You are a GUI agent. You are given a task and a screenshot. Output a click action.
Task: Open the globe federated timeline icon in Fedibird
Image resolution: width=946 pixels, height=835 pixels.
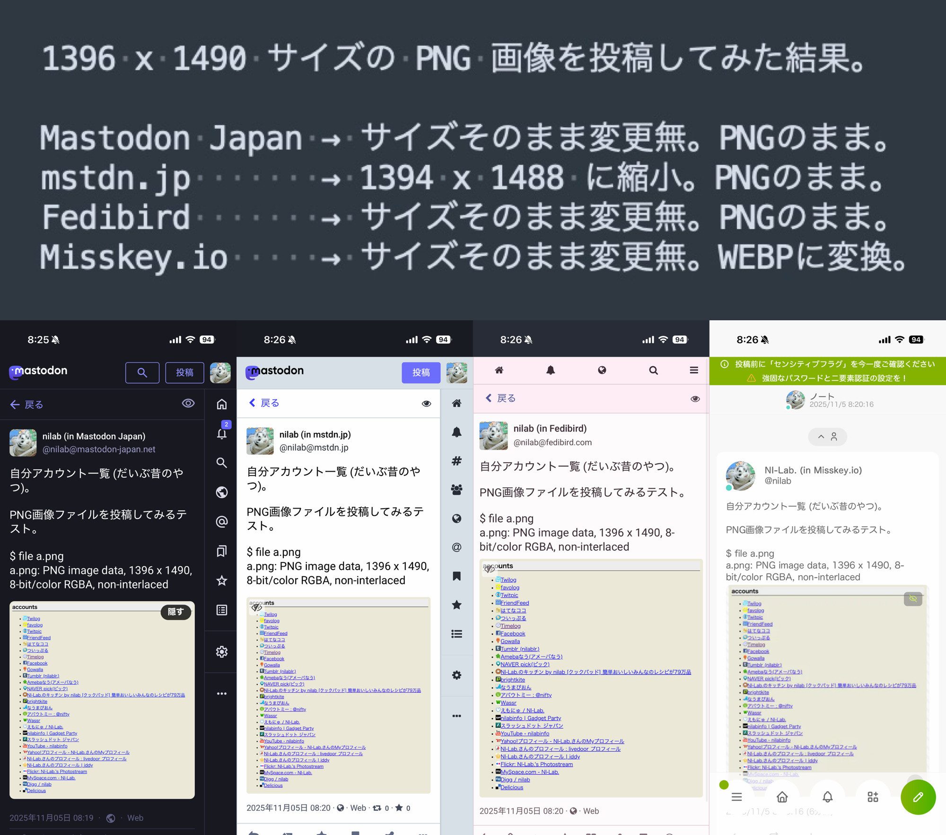[x=456, y=519]
